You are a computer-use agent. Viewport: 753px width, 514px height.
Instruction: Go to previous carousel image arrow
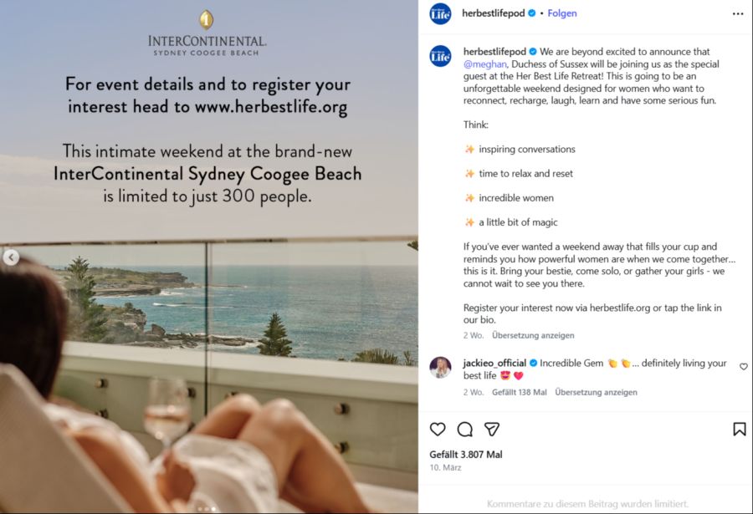[11, 257]
